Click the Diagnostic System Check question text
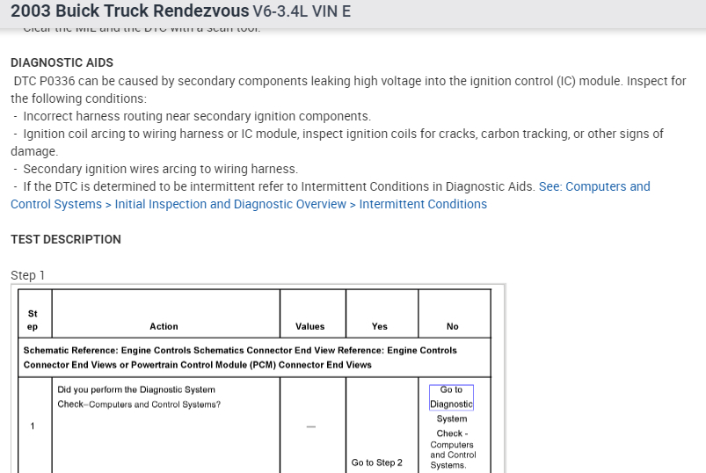Viewport: 706px width, 473px height. tap(139, 397)
